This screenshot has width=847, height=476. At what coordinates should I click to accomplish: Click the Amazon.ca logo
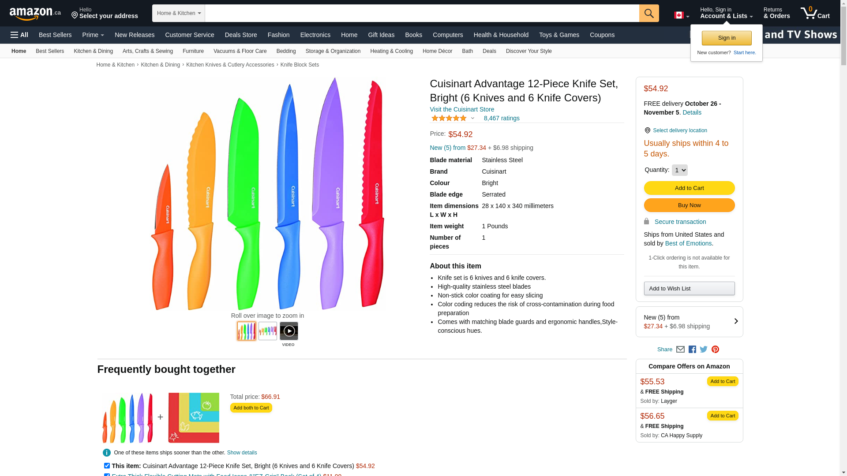pyautogui.click(x=35, y=14)
